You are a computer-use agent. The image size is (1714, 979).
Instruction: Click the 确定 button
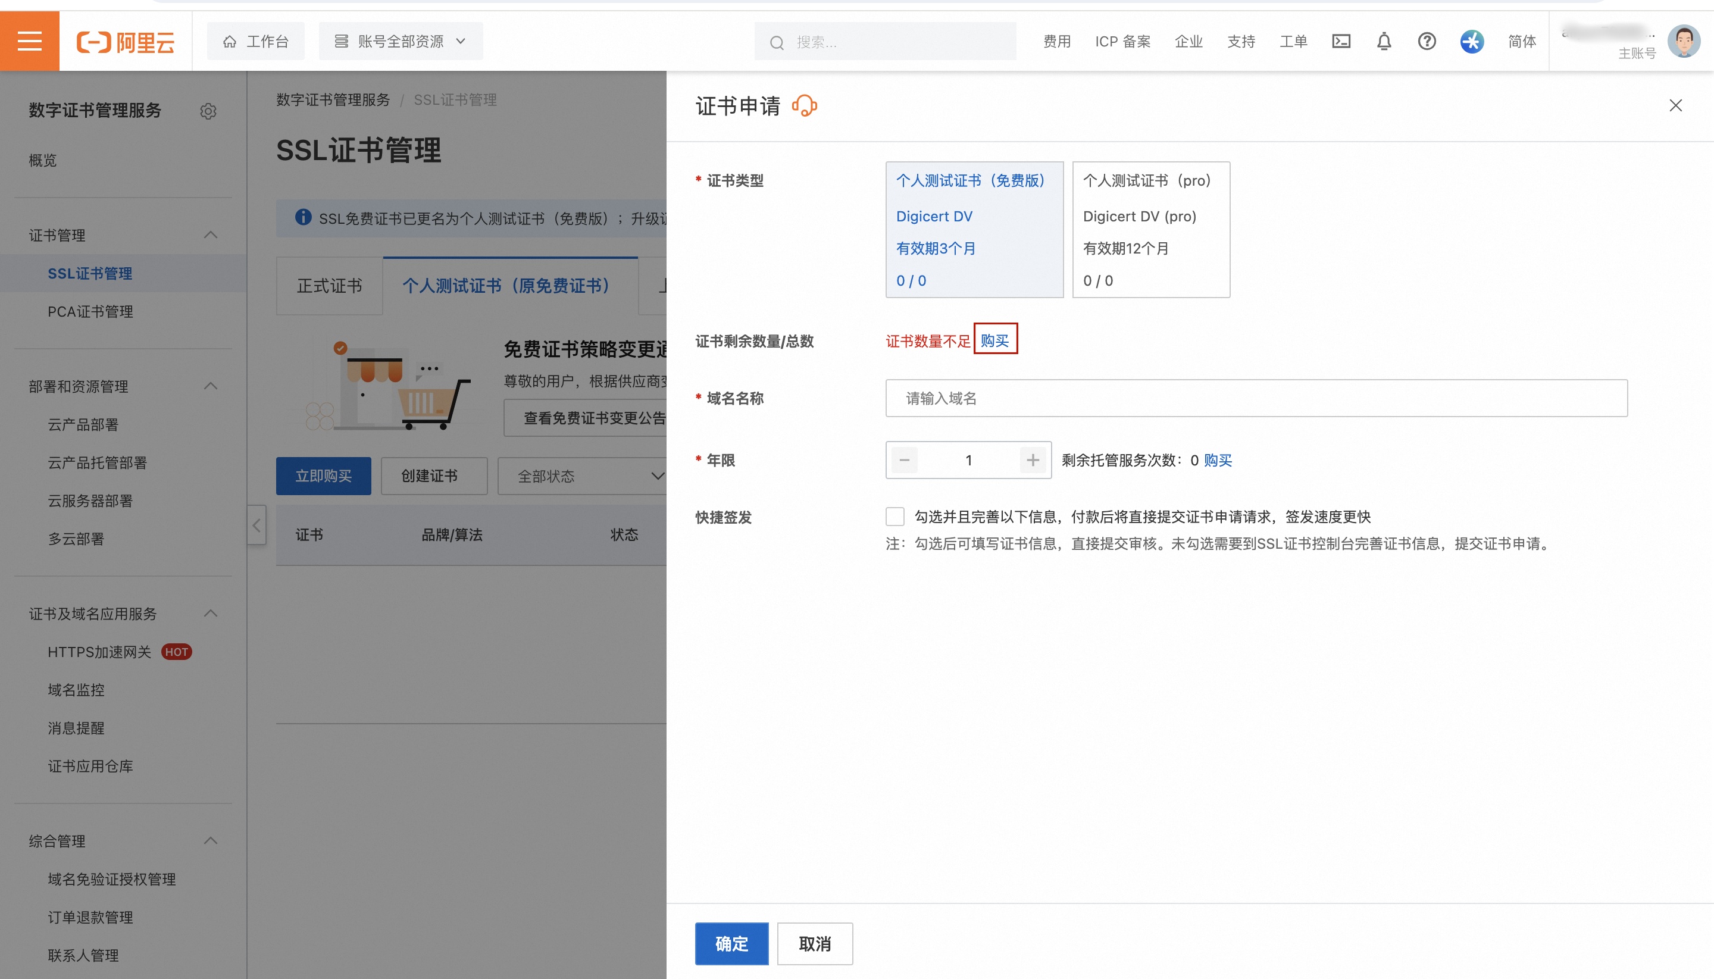731,943
